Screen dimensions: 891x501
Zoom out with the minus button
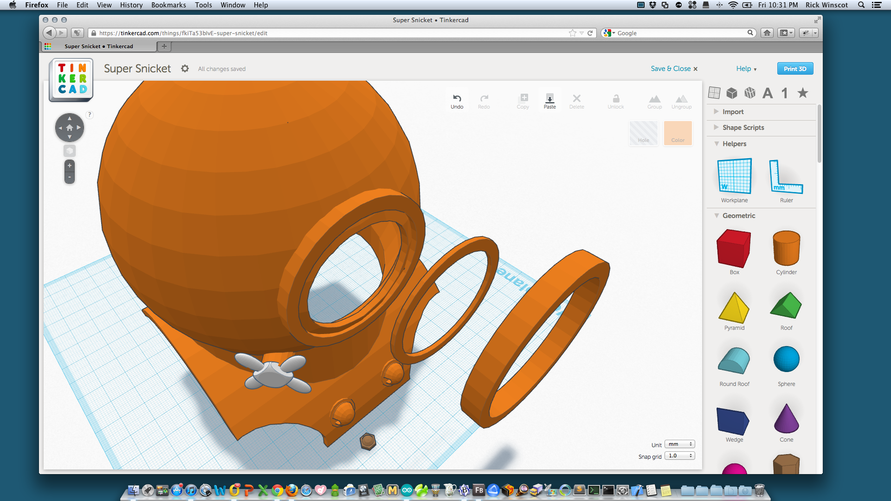tap(70, 177)
